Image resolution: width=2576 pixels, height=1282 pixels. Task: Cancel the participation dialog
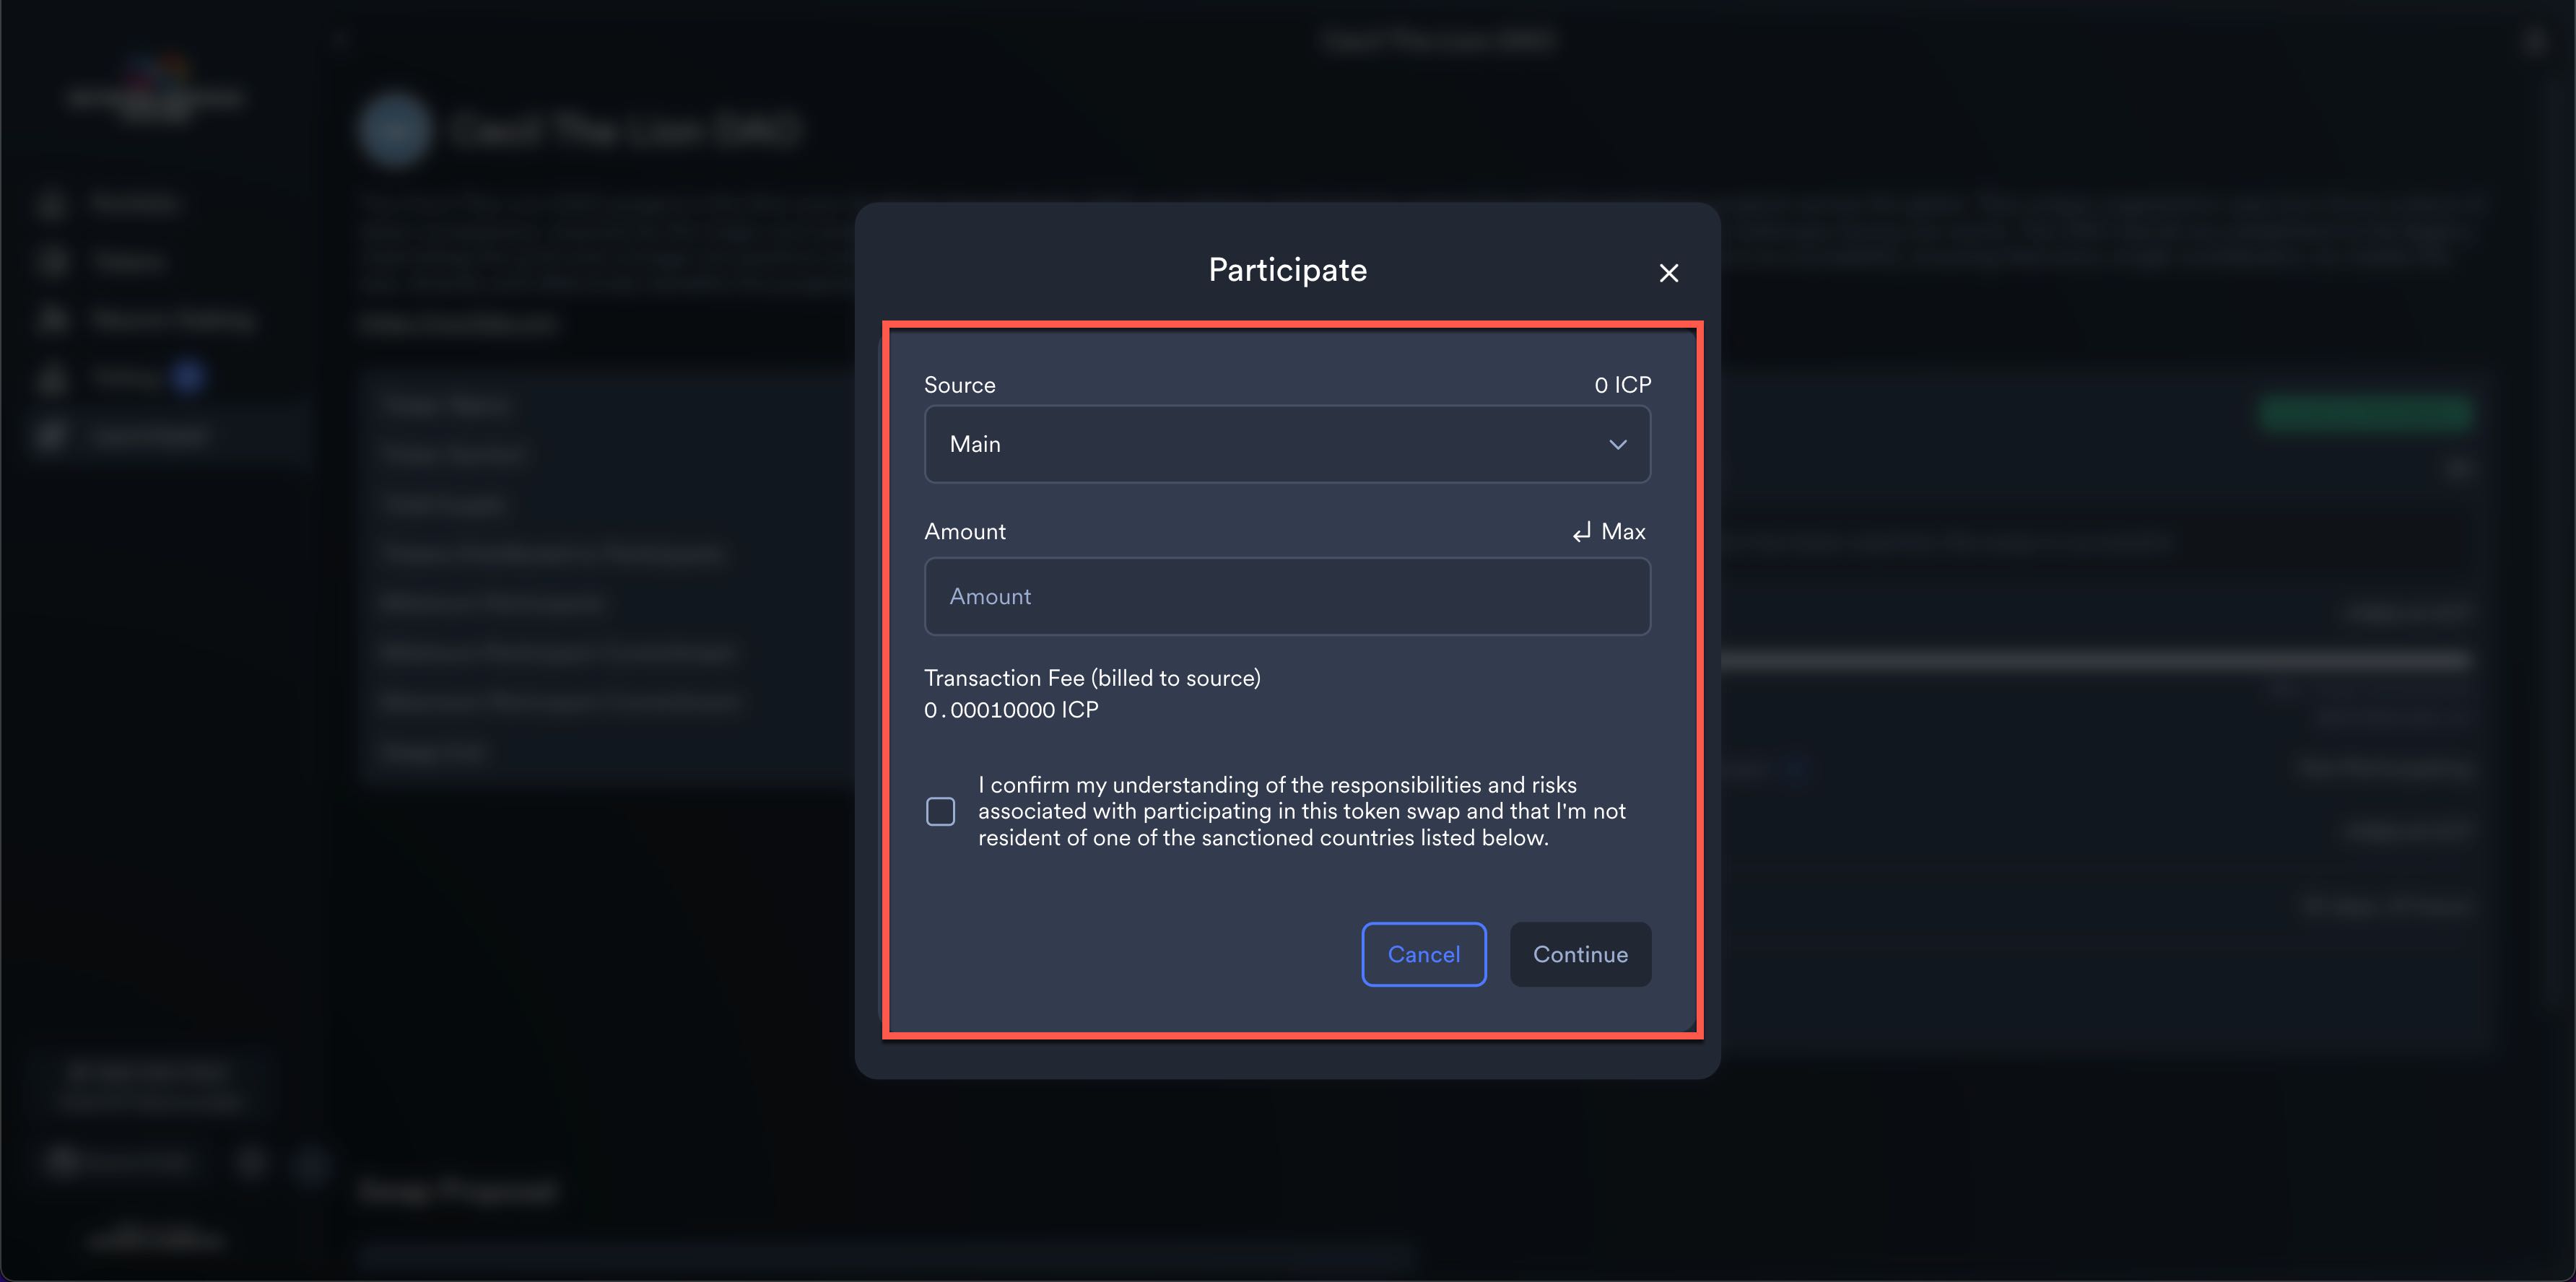tap(1424, 954)
